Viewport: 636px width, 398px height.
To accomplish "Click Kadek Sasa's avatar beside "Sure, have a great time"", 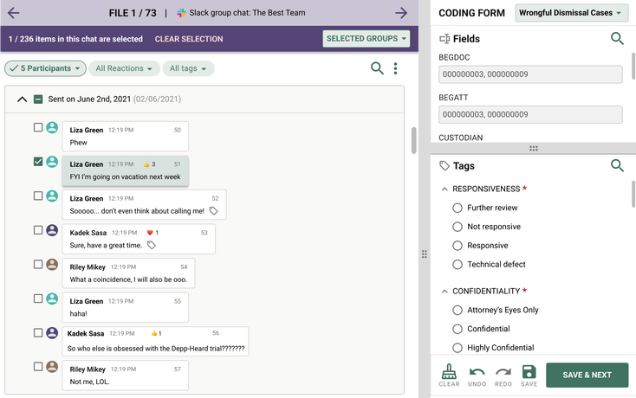I will (52, 230).
